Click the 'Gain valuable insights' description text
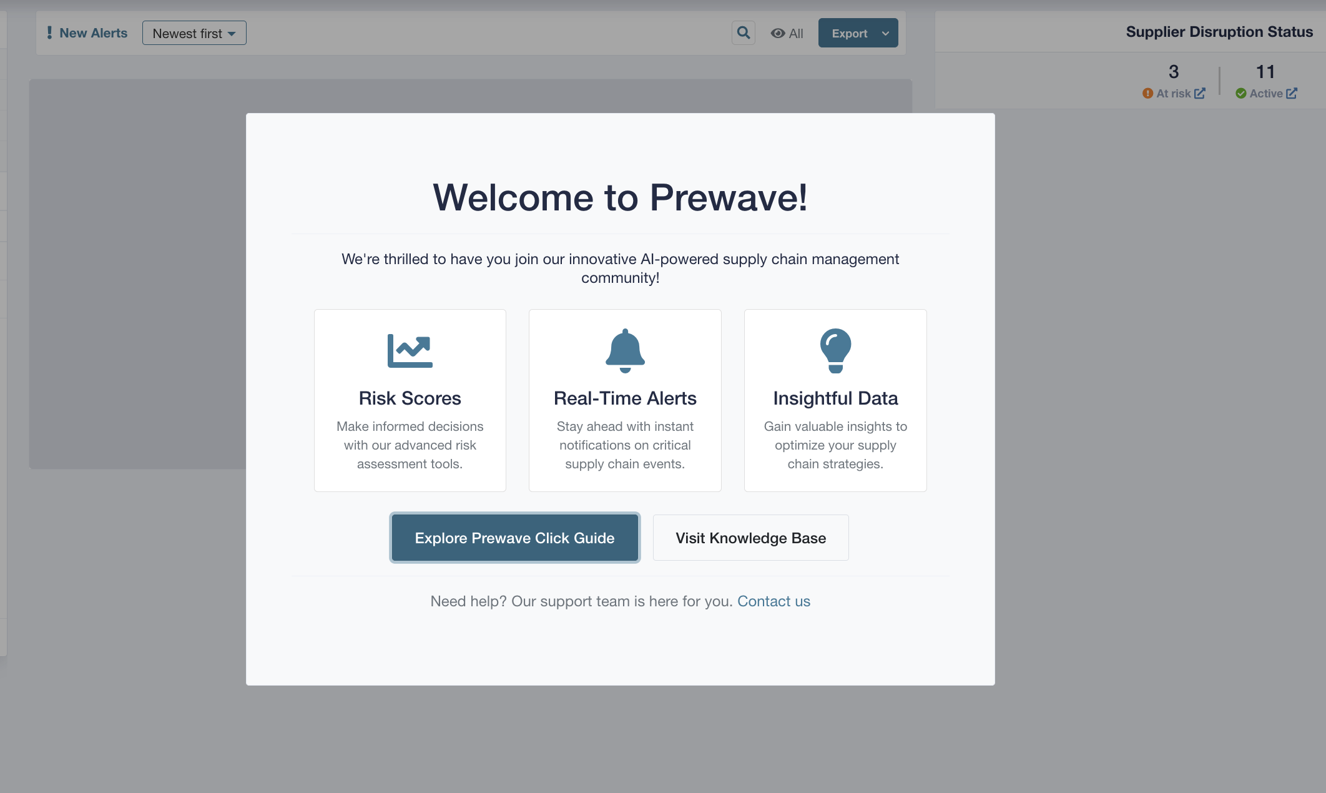The width and height of the screenshot is (1326, 793). point(835,445)
